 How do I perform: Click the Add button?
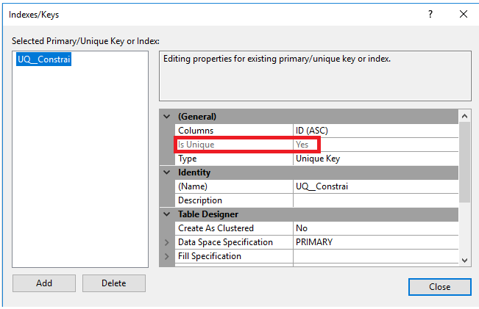43,283
